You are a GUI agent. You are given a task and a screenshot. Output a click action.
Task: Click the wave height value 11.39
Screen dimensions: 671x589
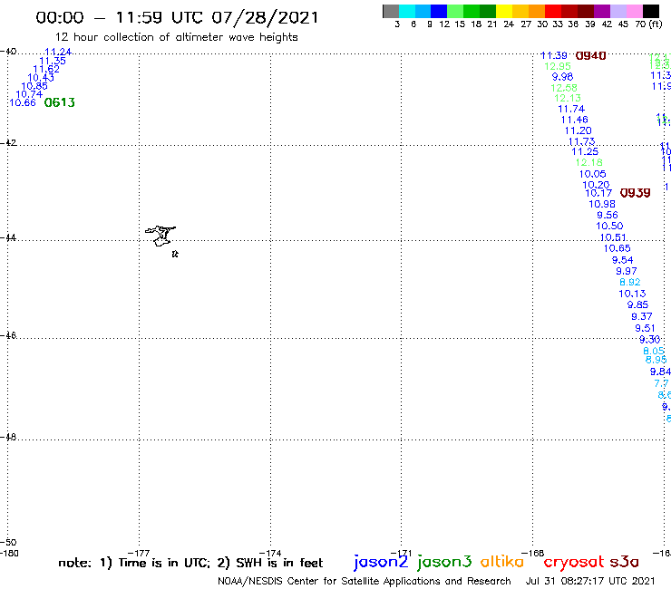(554, 55)
